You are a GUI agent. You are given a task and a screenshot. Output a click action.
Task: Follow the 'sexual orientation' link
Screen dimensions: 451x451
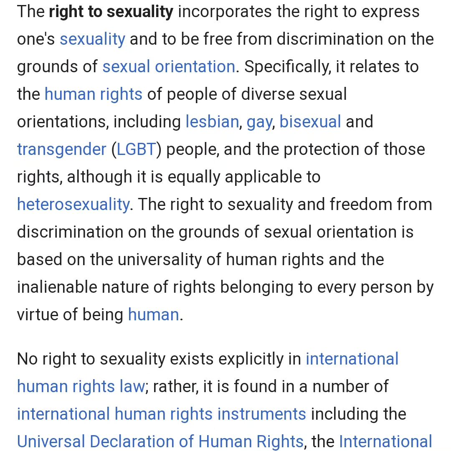[x=169, y=67]
